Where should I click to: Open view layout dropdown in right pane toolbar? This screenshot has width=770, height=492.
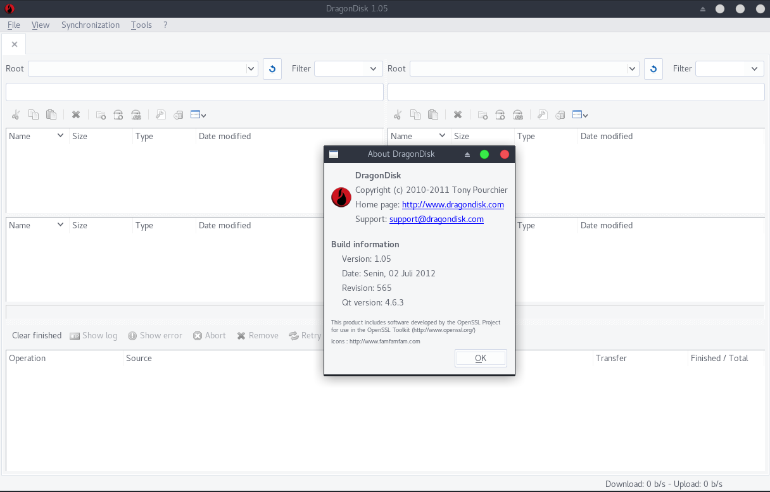(581, 114)
